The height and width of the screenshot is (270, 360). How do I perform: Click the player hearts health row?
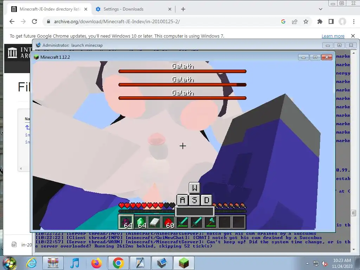(x=147, y=205)
